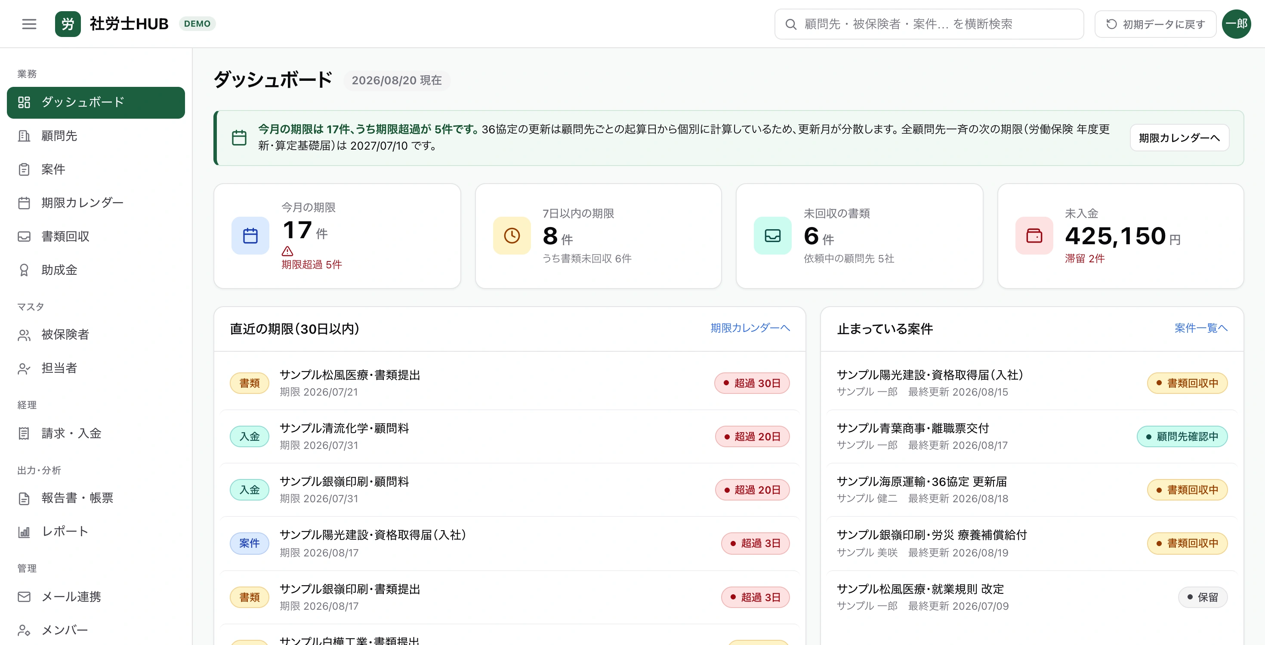Open 案件 from the sidebar

coord(96,169)
